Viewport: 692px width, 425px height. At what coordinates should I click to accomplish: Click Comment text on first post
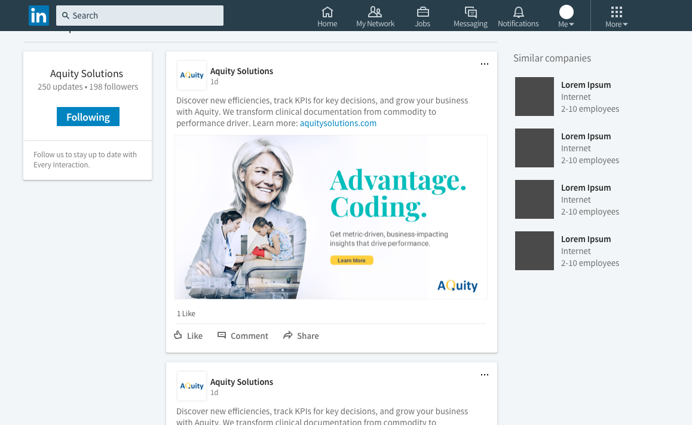[x=249, y=336]
